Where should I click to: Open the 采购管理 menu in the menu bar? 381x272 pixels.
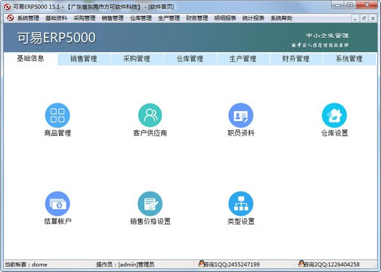(x=84, y=18)
